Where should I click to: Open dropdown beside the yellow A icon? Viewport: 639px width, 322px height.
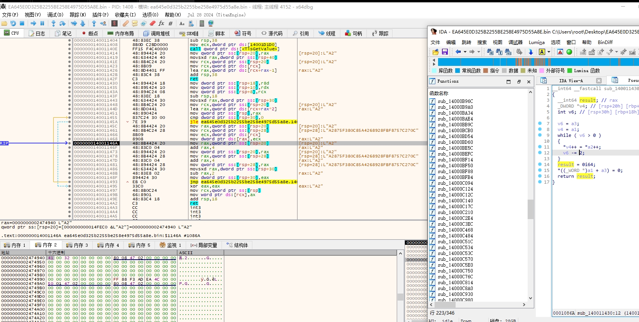click(x=549, y=52)
